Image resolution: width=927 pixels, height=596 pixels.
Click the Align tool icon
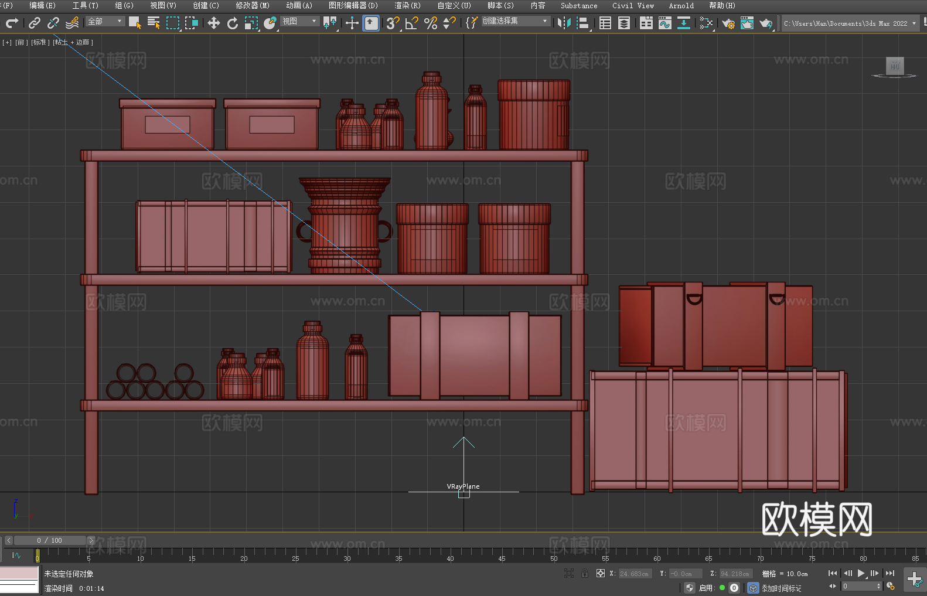583,23
